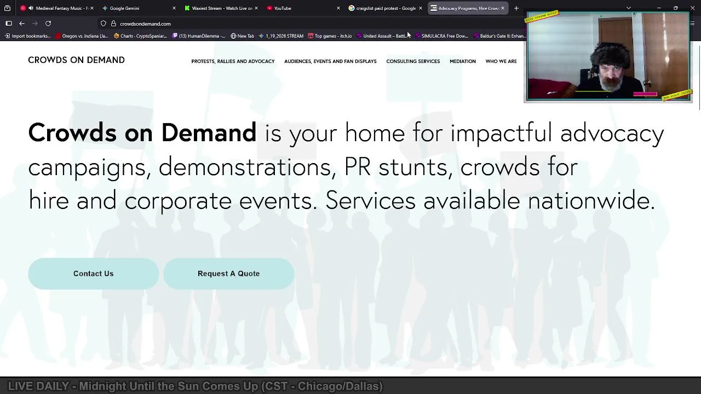Screen dimensions: 701x394
Task: Mute audio on Medieval Fantasy Music tab
Action: click(x=31, y=8)
